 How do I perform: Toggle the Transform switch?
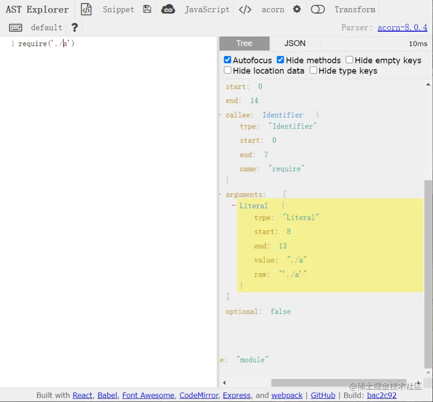point(318,9)
